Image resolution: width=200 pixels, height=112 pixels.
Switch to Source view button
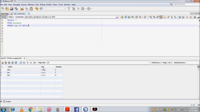(x=3, y=17)
